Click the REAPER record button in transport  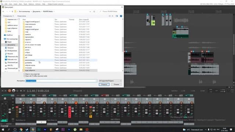[x=10, y=91]
